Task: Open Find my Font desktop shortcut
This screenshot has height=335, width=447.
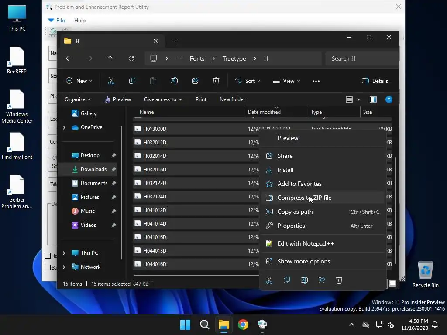Action: [17, 146]
